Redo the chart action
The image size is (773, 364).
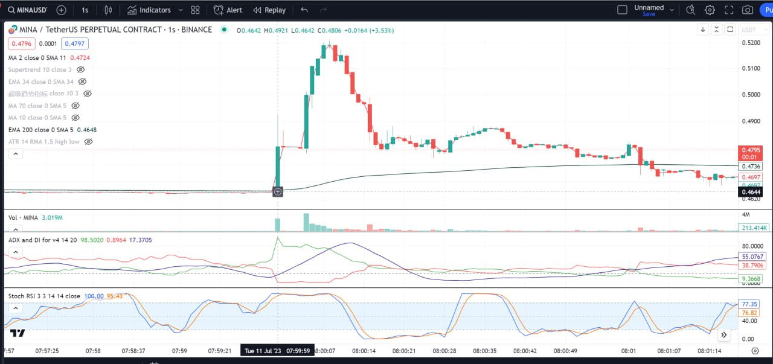323,10
